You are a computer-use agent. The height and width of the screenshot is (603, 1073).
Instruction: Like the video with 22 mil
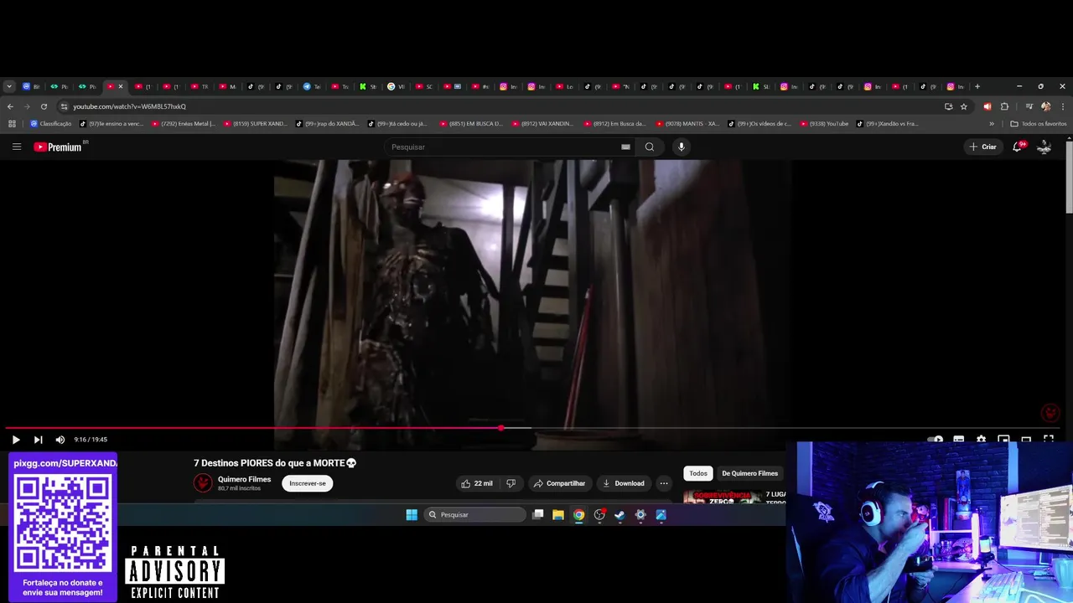[x=476, y=483]
